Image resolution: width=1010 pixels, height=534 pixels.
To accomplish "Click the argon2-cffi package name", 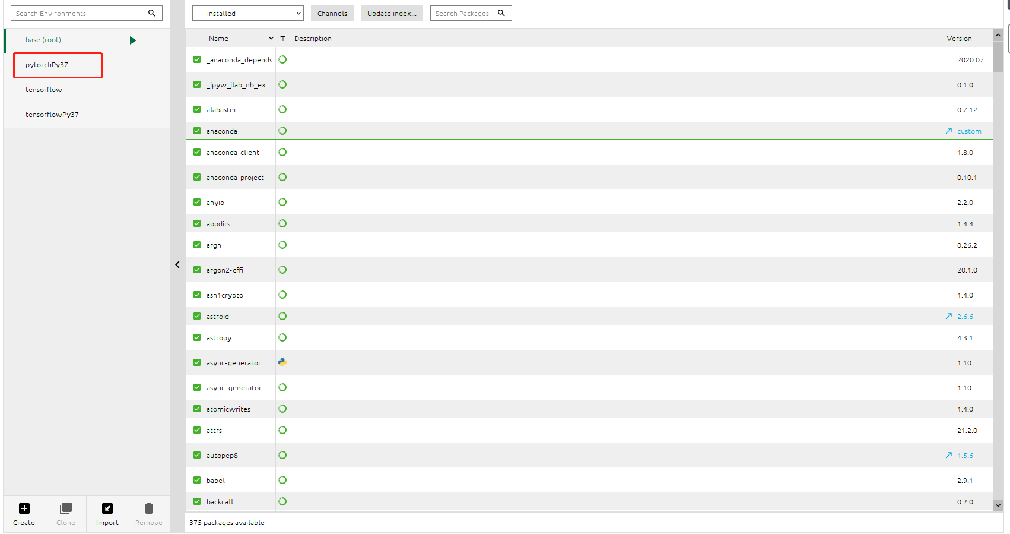I will 225,270.
